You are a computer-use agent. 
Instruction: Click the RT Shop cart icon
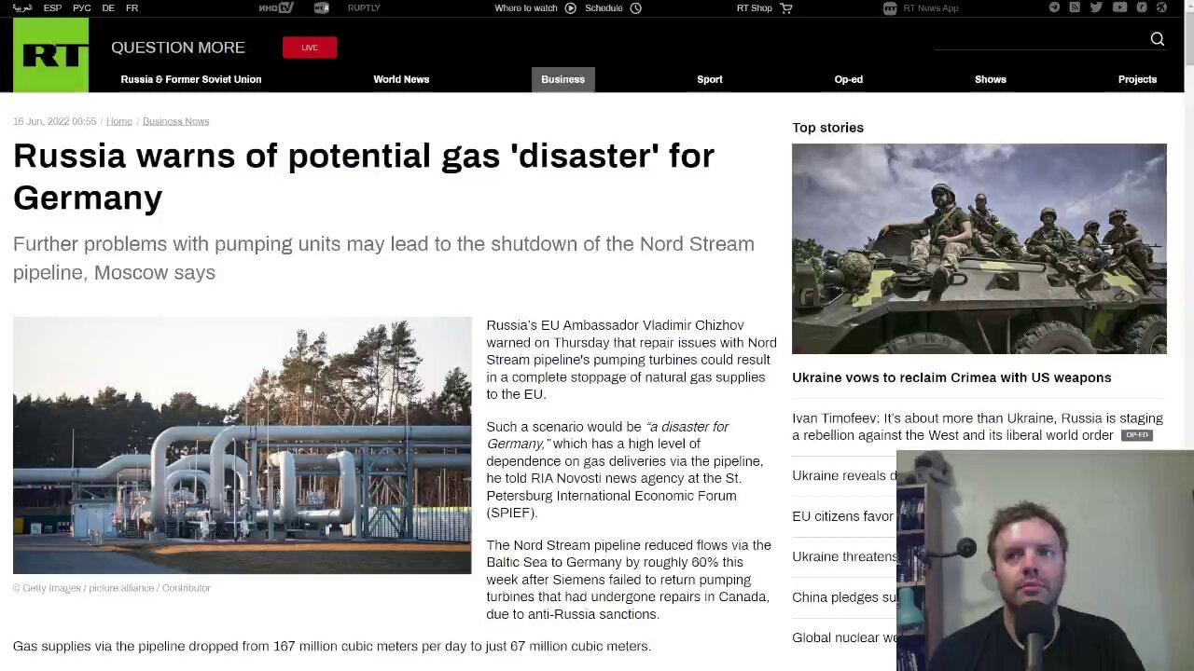pyautogui.click(x=785, y=7)
